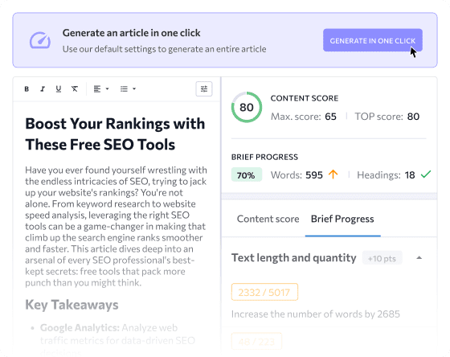Open text alignment dropdown
Image resolution: width=450 pixels, height=357 pixels.
[101, 89]
